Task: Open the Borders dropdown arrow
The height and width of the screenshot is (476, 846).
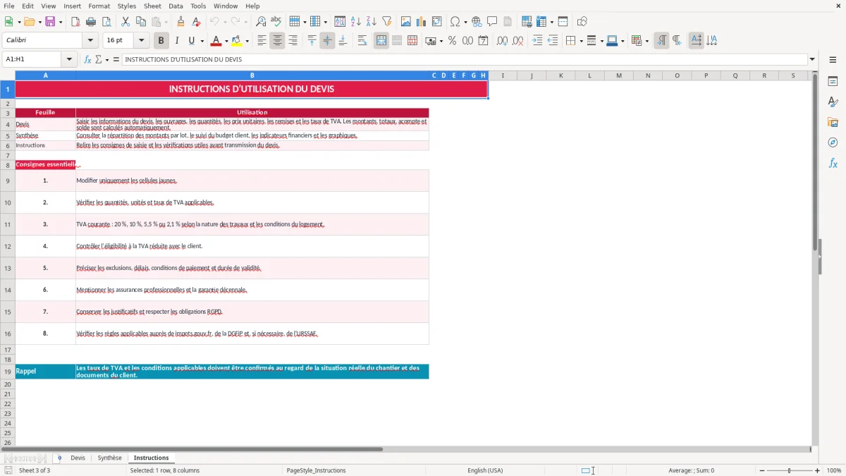Action: pos(580,41)
